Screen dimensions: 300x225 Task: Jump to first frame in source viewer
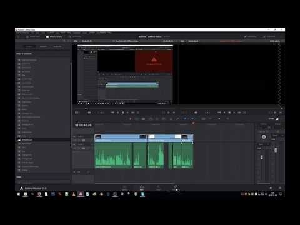tap(112, 112)
